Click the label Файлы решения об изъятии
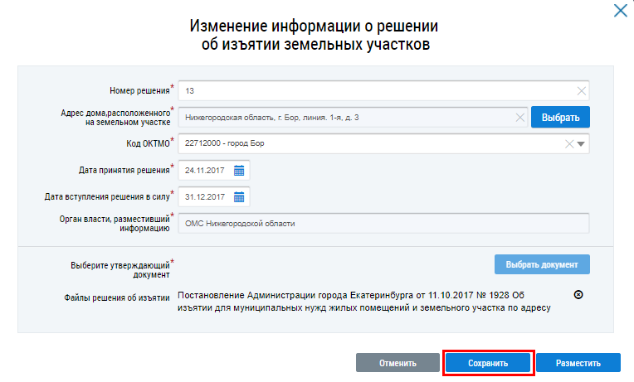The height and width of the screenshot is (382, 634). click(116, 297)
